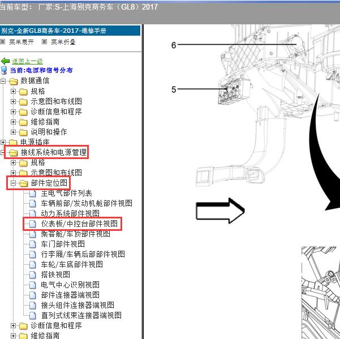Click the 别克-全新GL8商务车-2017-维修手册 title bar
340x339 pixels.
pyautogui.click(x=70, y=31)
